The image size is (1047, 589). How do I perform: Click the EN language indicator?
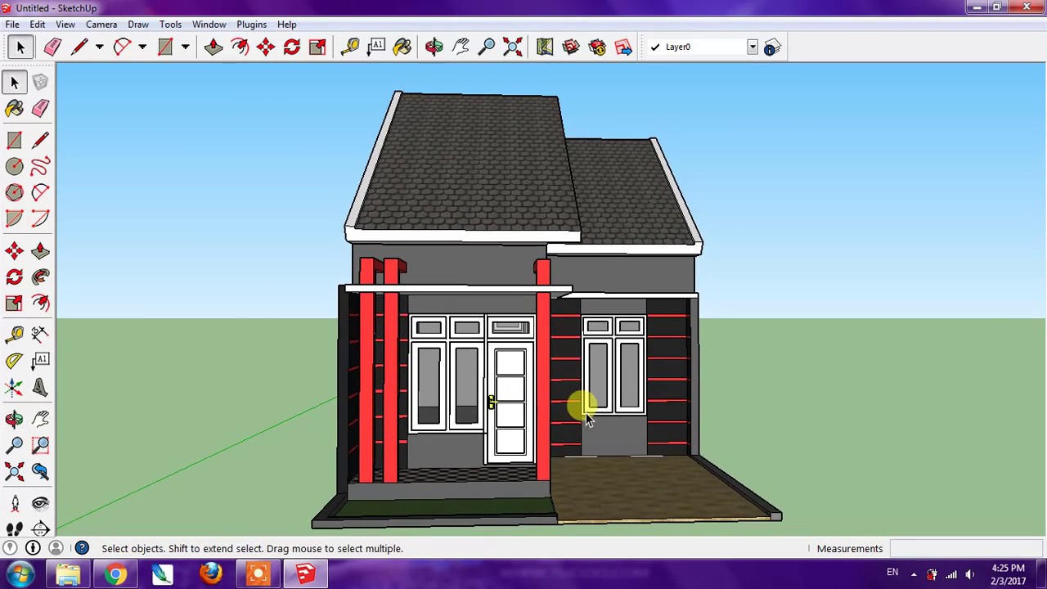point(892,573)
